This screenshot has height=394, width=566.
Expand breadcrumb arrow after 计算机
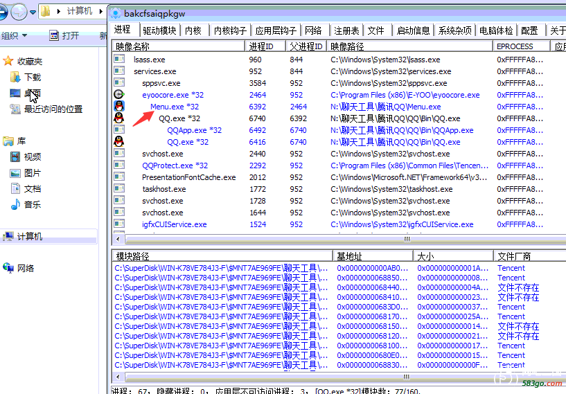(x=101, y=11)
